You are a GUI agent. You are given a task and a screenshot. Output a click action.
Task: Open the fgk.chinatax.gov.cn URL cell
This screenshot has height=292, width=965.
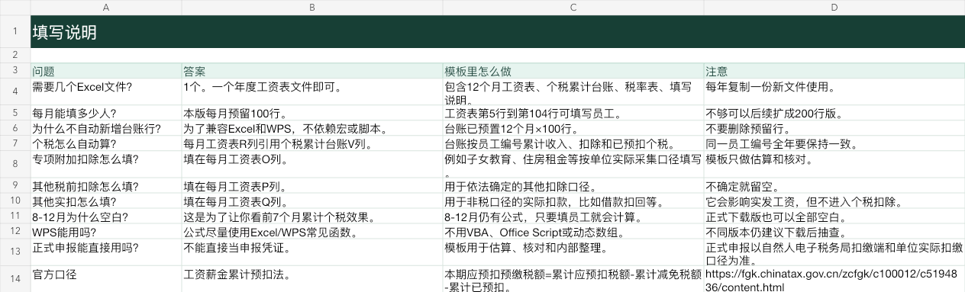click(834, 280)
